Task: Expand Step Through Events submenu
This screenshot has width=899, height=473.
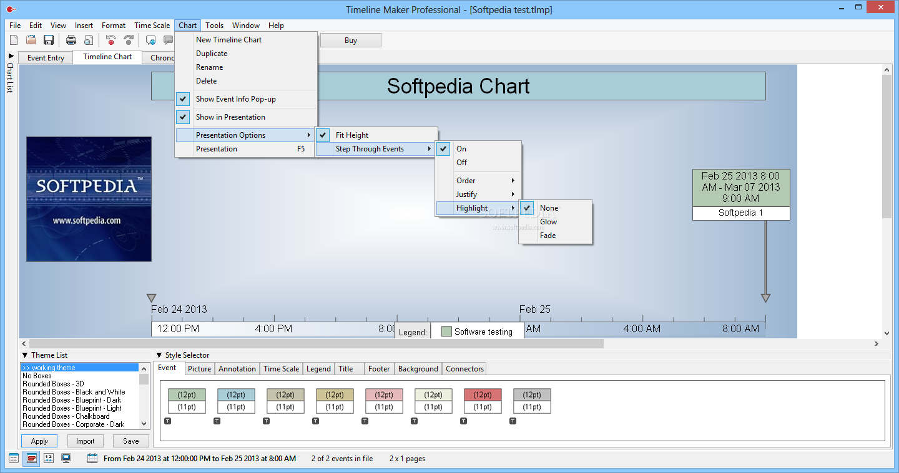Action: pyautogui.click(x=376, y=149)
